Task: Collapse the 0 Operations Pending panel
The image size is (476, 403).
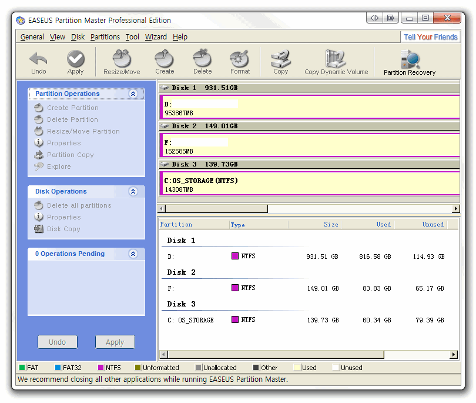Action: pyautogui.click(x=133, y=254)
